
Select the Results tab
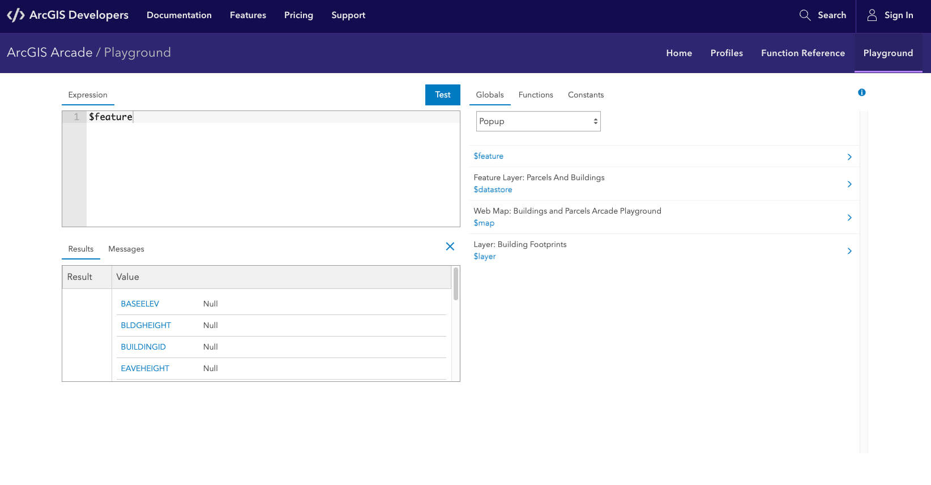coord(81,249)
